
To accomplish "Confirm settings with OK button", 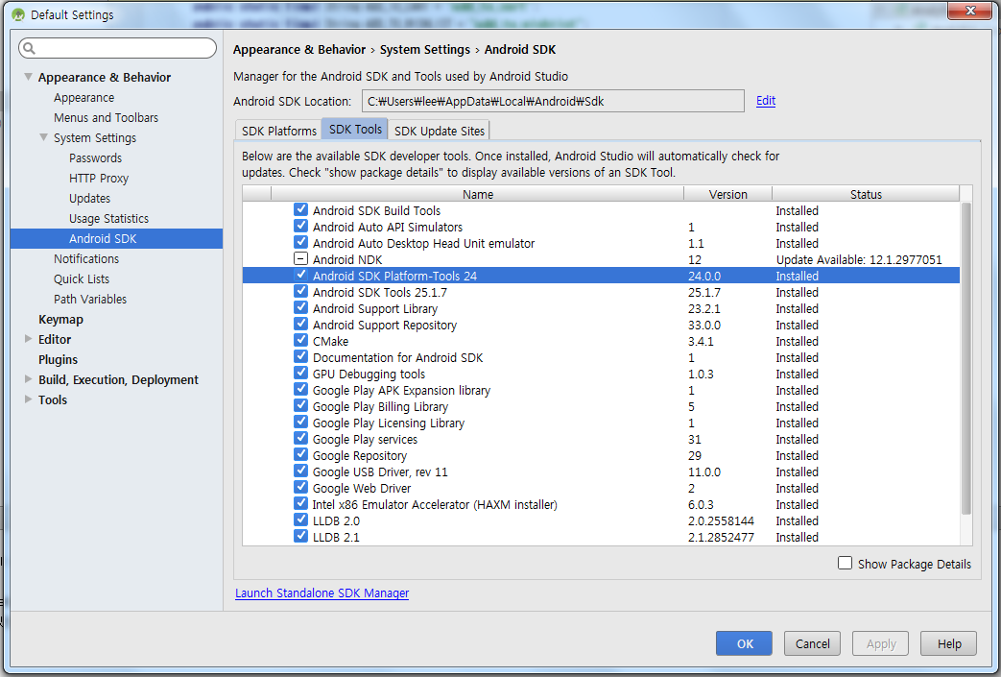I will [745, 643].
